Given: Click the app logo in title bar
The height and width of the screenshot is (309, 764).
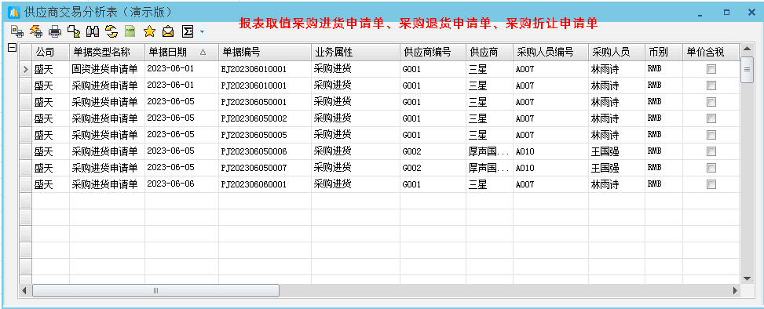Looking at the screenshot, I should click(x=14, y=12).
